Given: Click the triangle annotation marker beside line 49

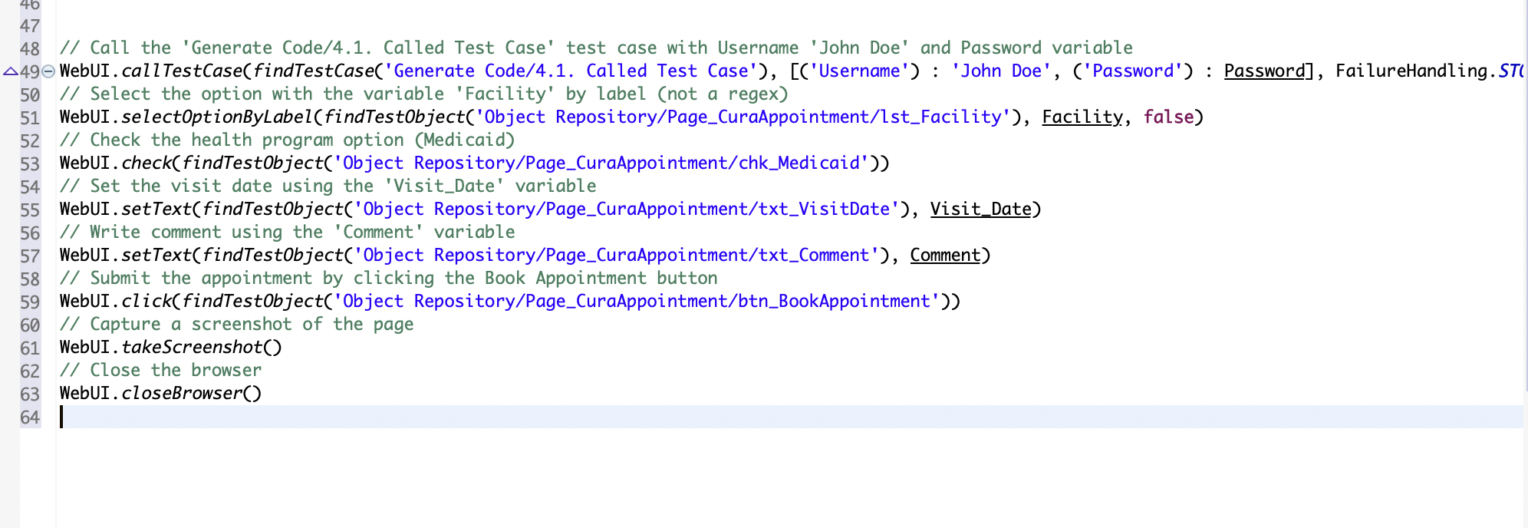Looking at the screenshot, I should [x=10, y=71].
